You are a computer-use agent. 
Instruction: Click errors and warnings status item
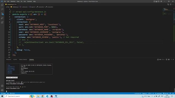pyautogui.click(x=12, y=93)
